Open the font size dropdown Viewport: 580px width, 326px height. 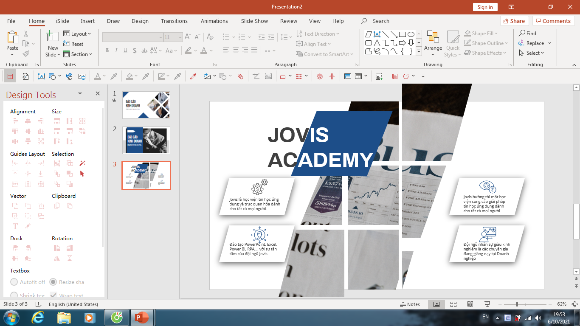[x=180, y=37]
